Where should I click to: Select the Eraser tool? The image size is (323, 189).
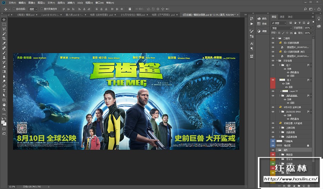point(4,67)
